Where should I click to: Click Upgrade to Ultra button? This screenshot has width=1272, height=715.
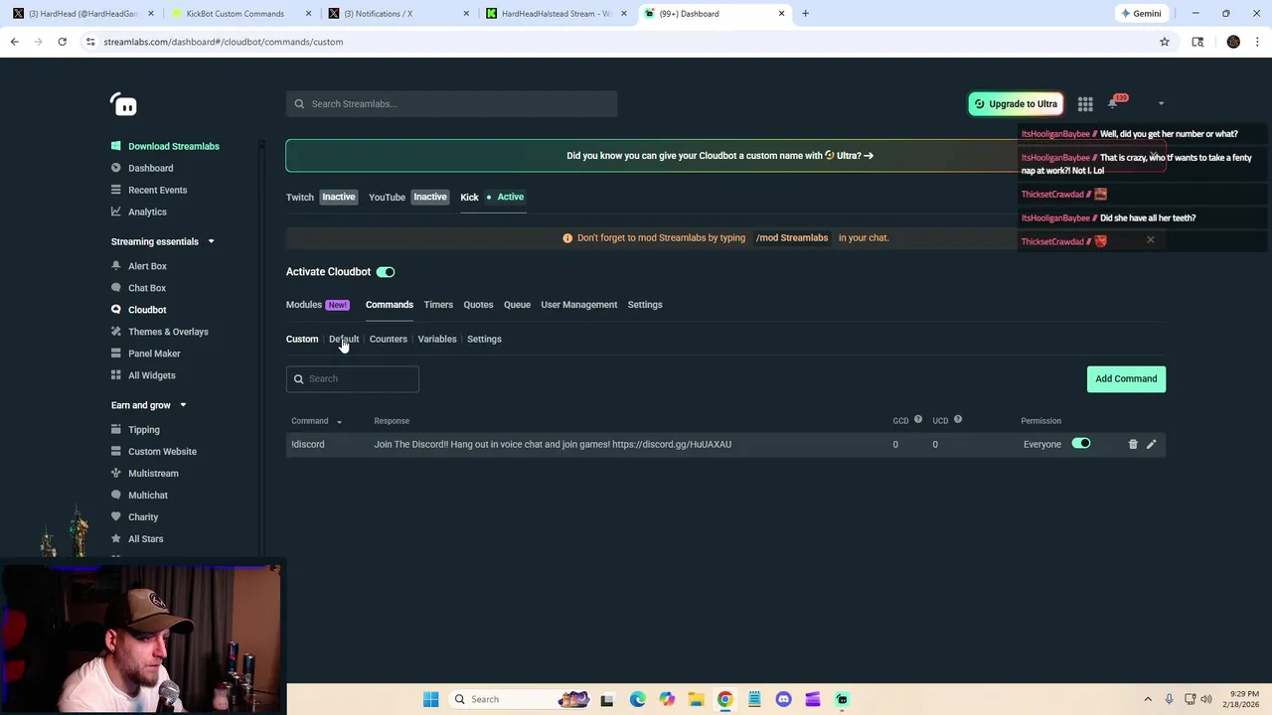click(1016, 103)
